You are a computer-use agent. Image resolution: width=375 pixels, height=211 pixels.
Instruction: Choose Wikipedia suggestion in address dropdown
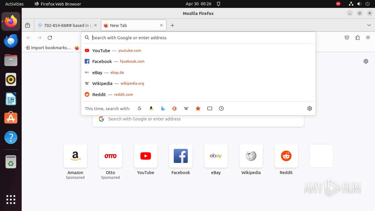tap(198, 84)
